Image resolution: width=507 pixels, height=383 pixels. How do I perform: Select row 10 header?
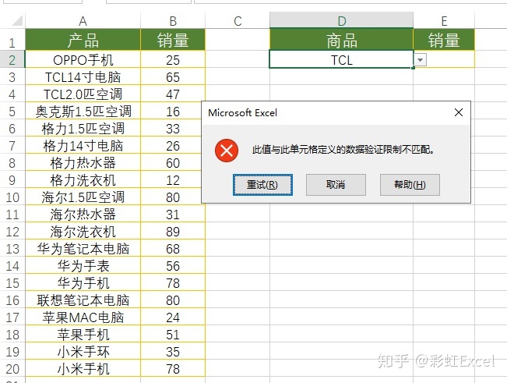[x=12, y=197]
